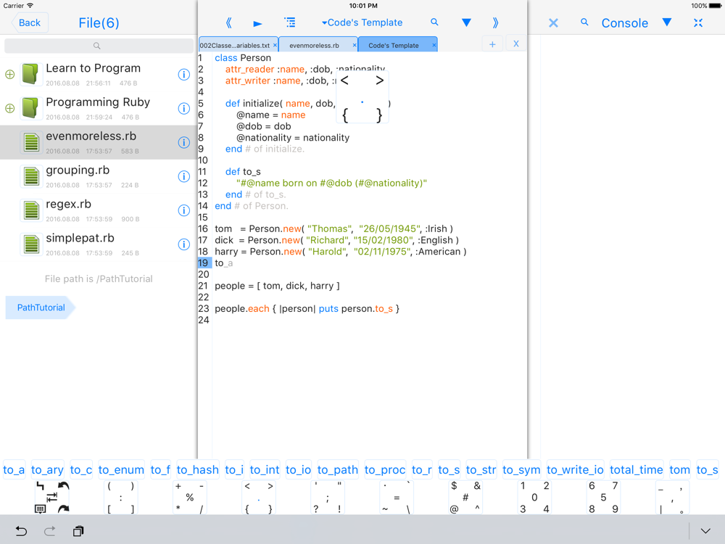The height and width of the screenshot is (544, 725).
Task: Hide the keyboard with the chevron down
Action: [x=705, y=531]
